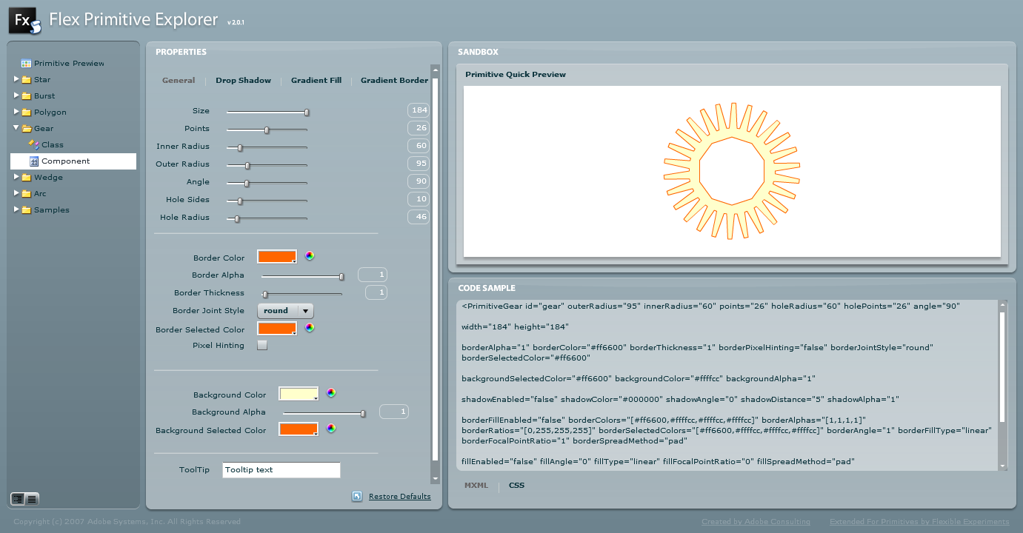Open color wheel next to Border Selected Color
The image size is (1023, 533).
click(x=310, y=328)
